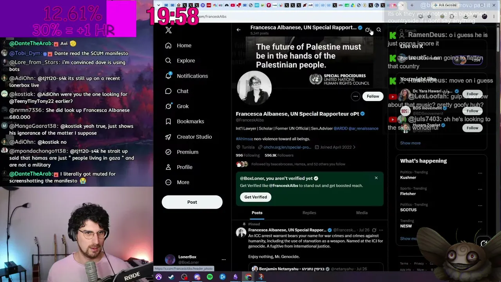Screen dimensions: 501x282
Task: Click the Grok icon on the pinned post
Action: pos(374,230)
